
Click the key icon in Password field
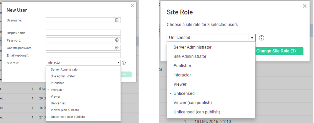[117, 40]
